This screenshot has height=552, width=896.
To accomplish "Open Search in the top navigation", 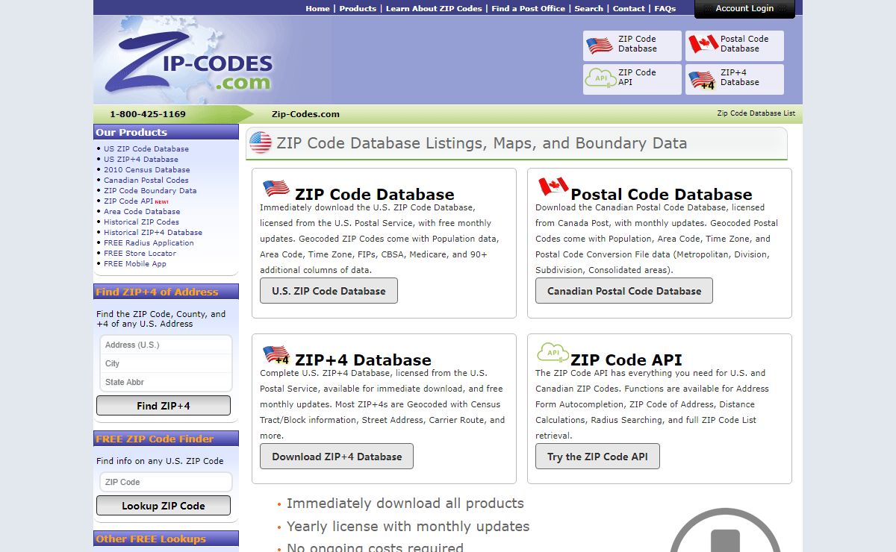I will pyautogui.click(x=588, y=8).
